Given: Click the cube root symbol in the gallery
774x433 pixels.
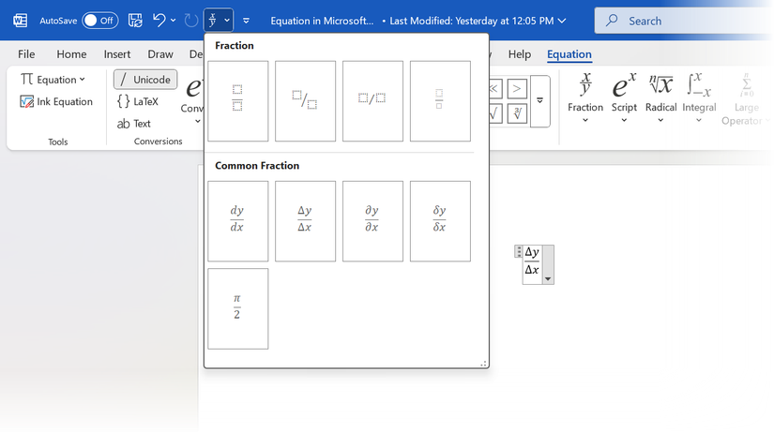Looking at the screenshot, I should click(x=517, y=114).
